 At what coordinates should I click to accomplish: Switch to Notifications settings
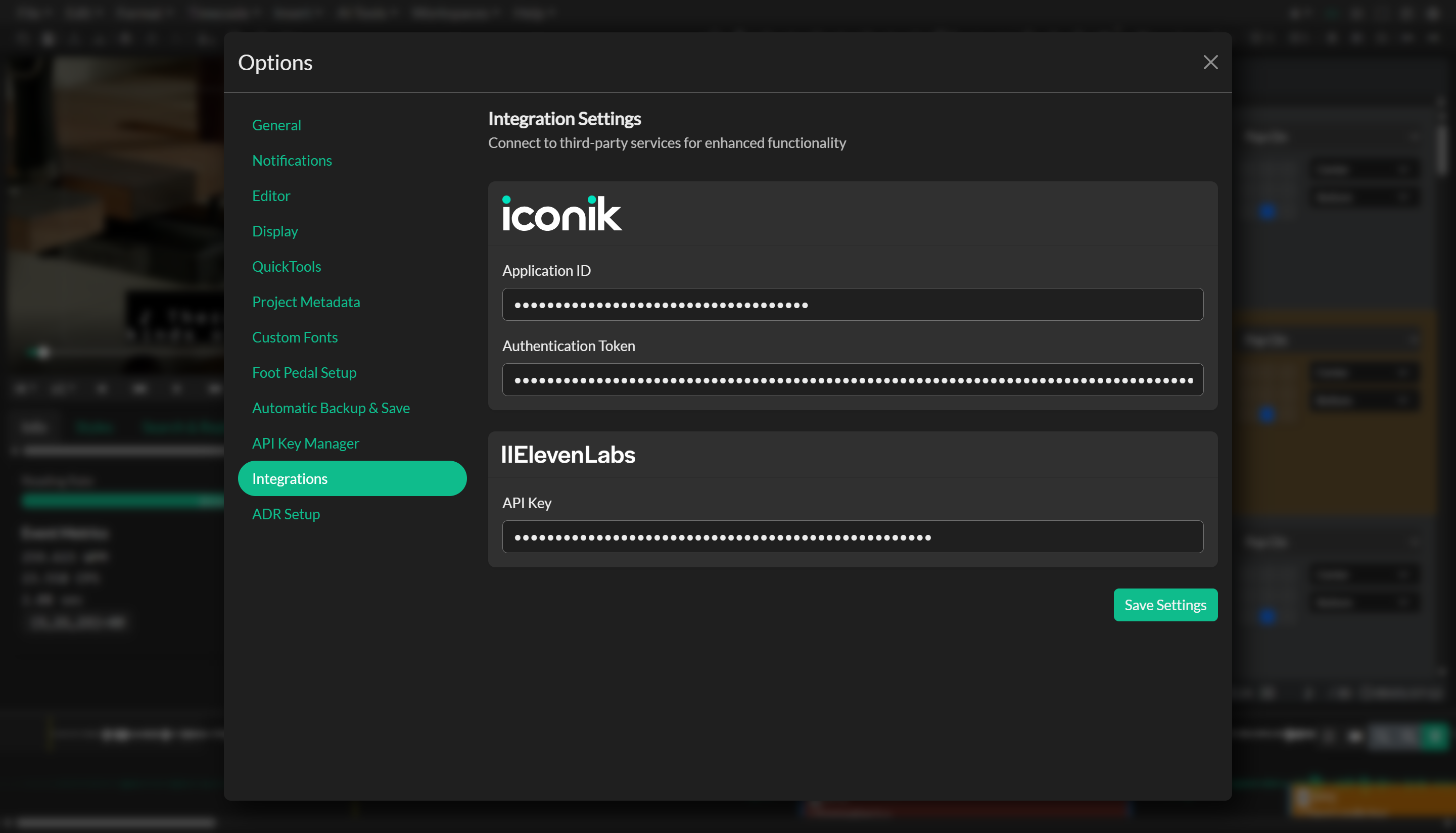(x=292, y=160)
